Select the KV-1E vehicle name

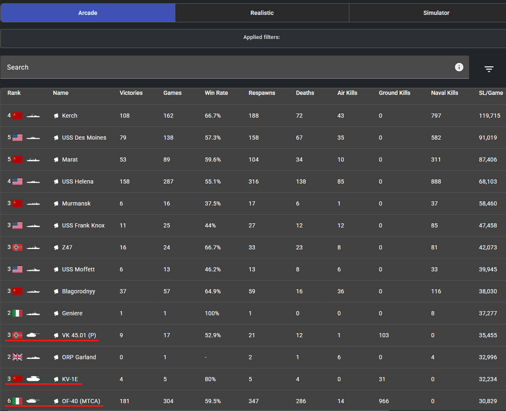70,379
